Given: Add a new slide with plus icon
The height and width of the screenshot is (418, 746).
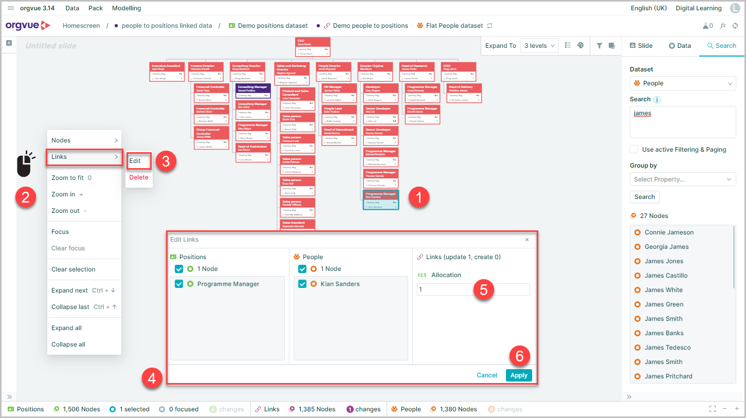Looking at the screenshot, I should pos(9,43).
